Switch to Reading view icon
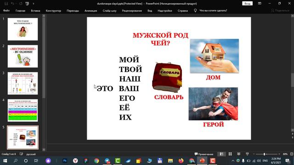The height and width of the screenshot is (165, 294). [x=239, y=154]
